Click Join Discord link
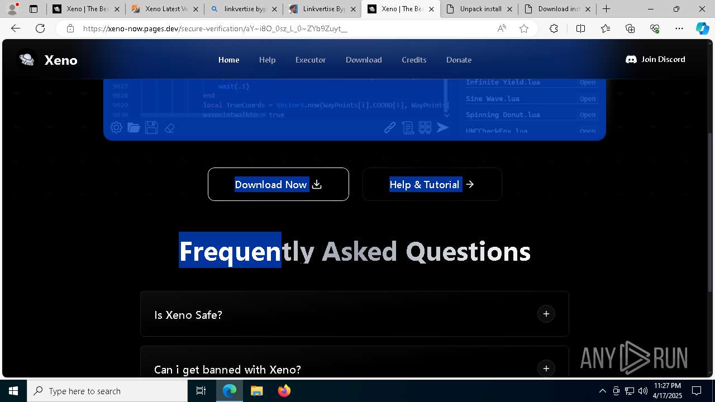 coord(655,59)
